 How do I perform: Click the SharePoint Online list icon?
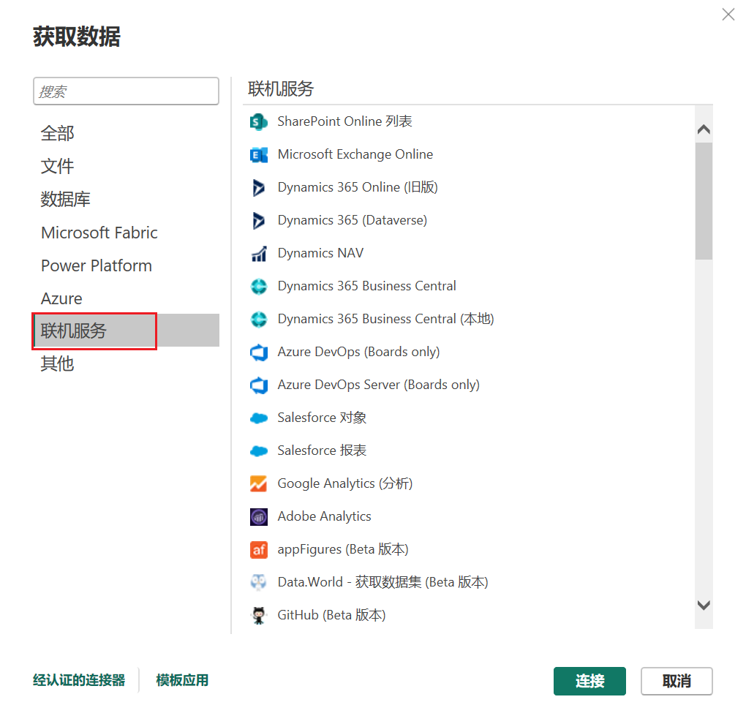click(259, 122)
